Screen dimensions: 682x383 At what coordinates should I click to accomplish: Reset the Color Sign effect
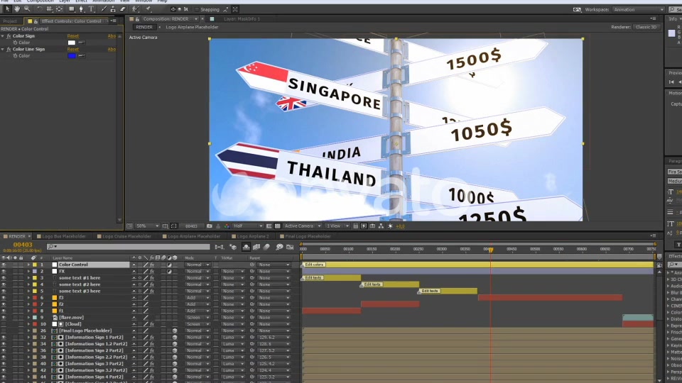click(x=72, y=36)
